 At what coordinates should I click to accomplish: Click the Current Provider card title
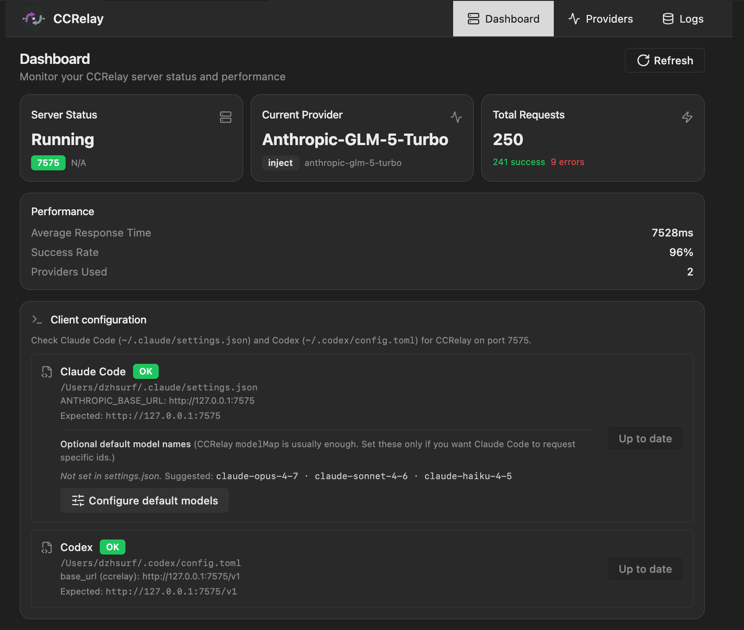click(x=302, y=115)
